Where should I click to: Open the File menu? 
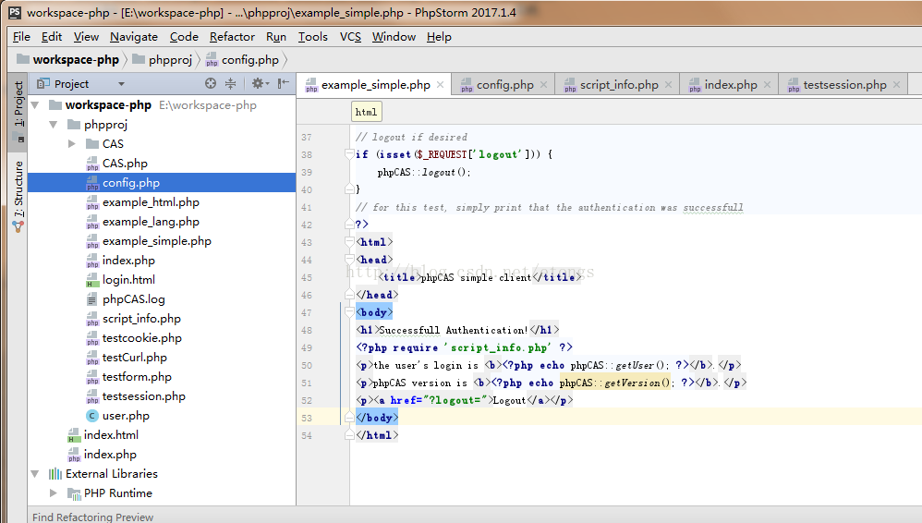[21, 36]
